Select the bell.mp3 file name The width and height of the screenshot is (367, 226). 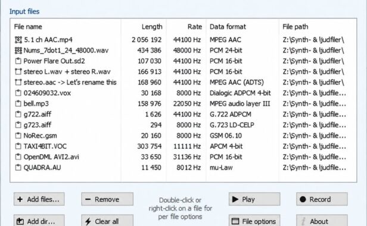[36, 103]
